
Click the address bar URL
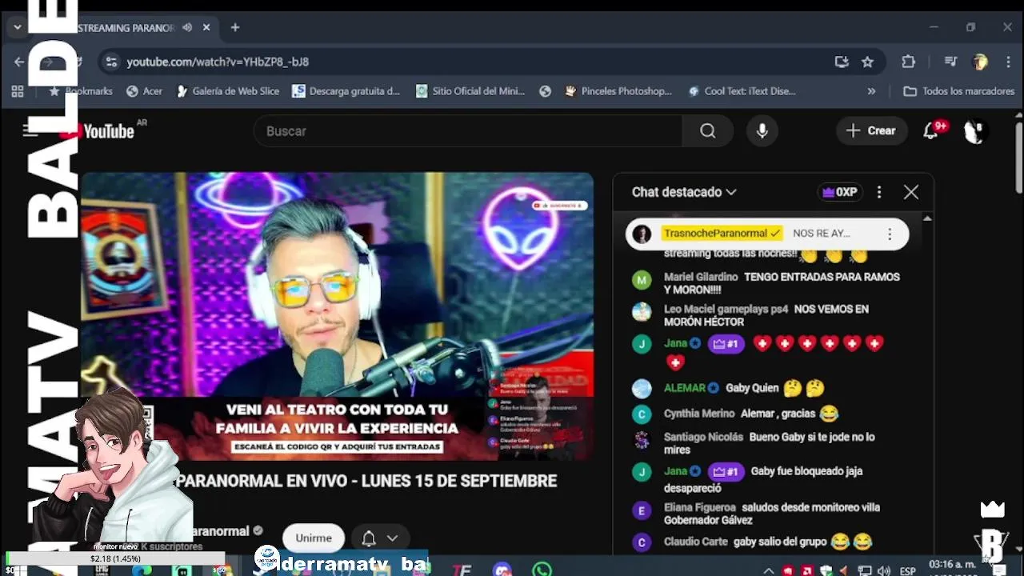pos(218,62)
